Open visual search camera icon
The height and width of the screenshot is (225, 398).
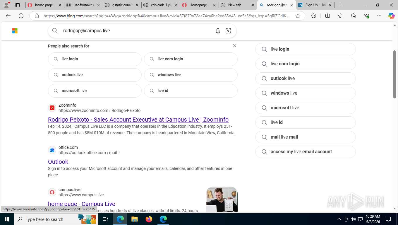(x=228, y=31)
